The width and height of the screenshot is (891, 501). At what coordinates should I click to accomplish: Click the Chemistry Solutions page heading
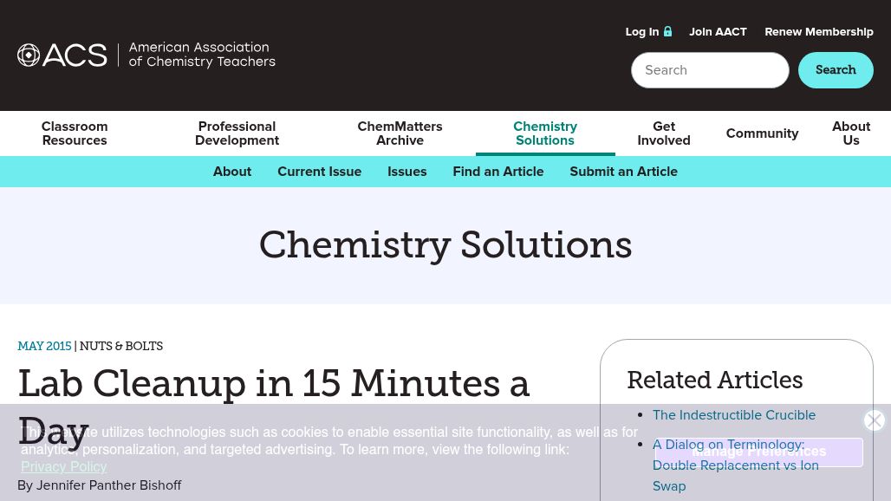pos(445,244)
